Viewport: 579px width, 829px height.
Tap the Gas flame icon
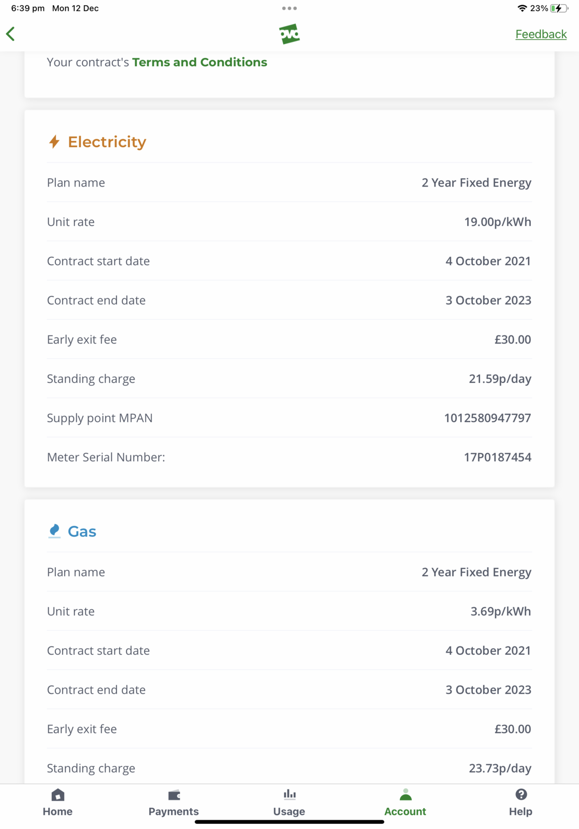coord(54,531)
